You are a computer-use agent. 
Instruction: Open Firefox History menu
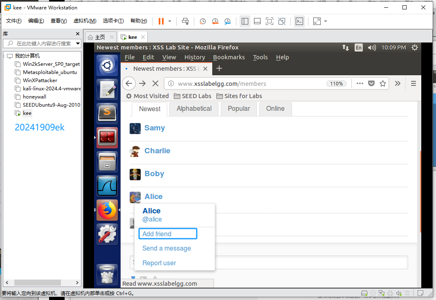pos(195,57)
